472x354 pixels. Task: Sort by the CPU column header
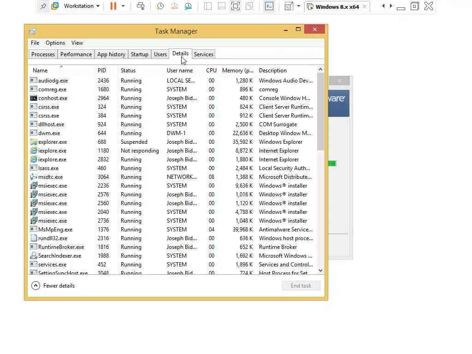[x=211, y=71]
